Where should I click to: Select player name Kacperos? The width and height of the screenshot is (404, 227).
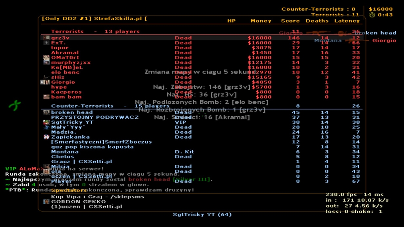click(66, 92)
